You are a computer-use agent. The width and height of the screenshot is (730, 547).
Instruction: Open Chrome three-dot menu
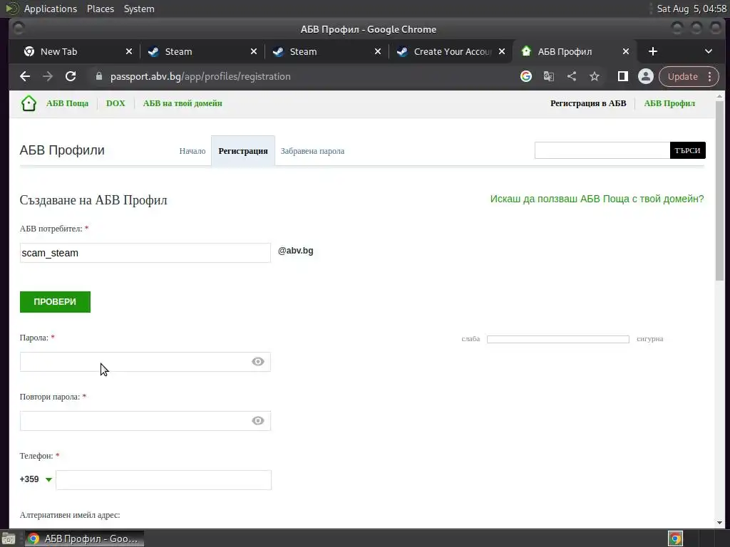(x=709, y=76)
